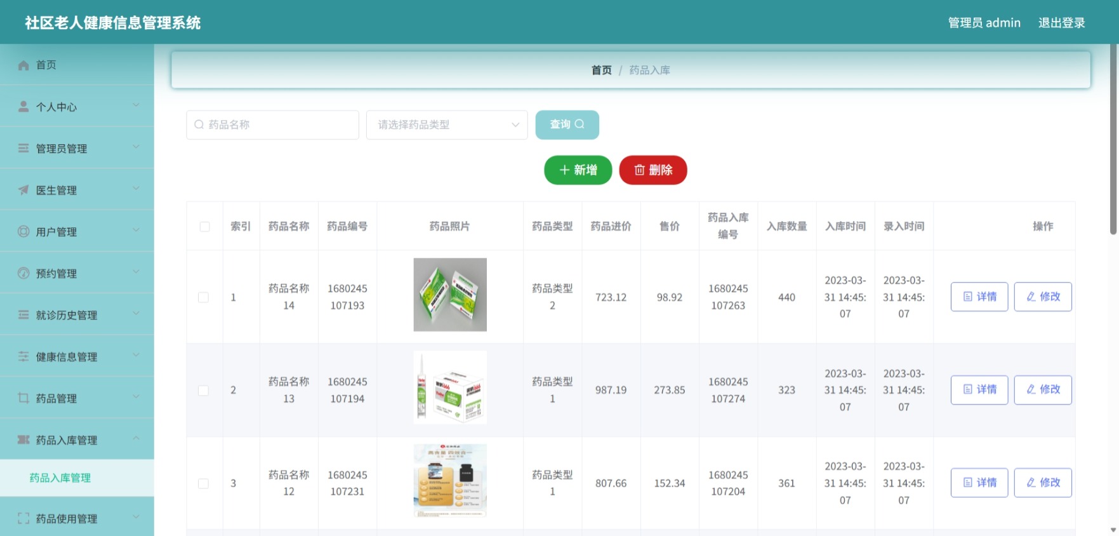Viewport: 1119px width, 536px height.
Task: Click the green 新增 button
Action: [x=578, y=170]
